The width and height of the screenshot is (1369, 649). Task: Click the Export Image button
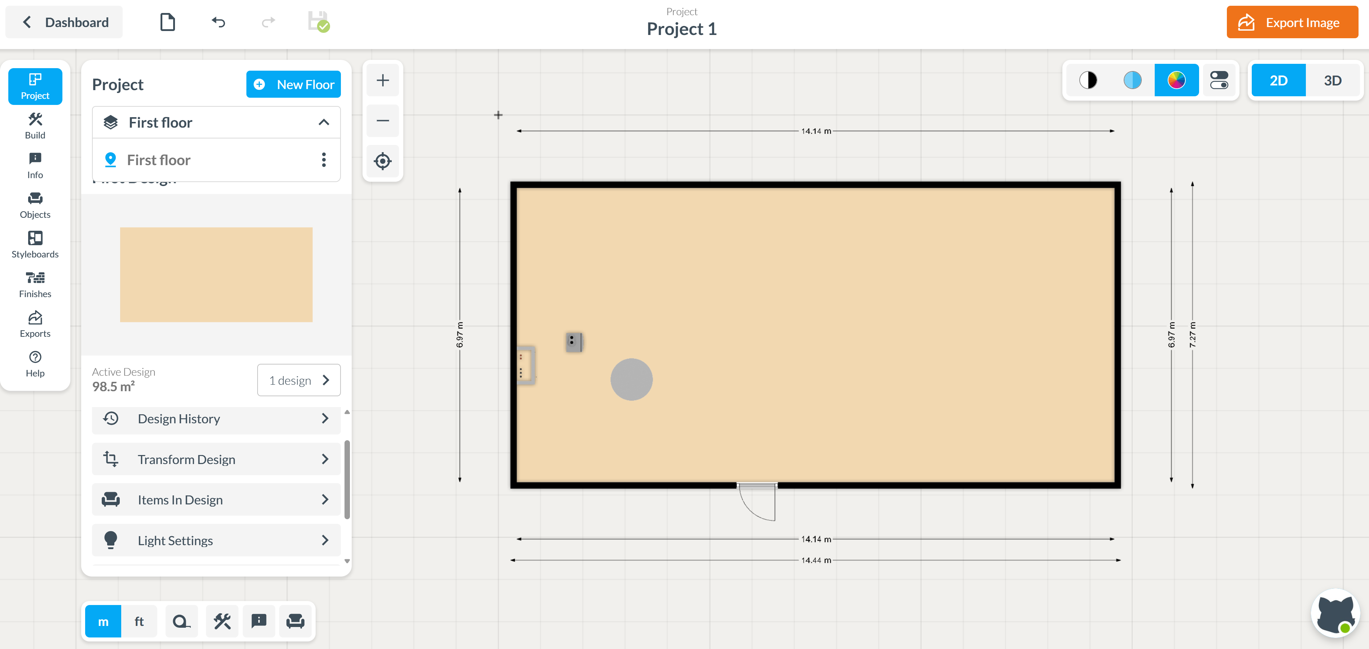(1292, 22)
